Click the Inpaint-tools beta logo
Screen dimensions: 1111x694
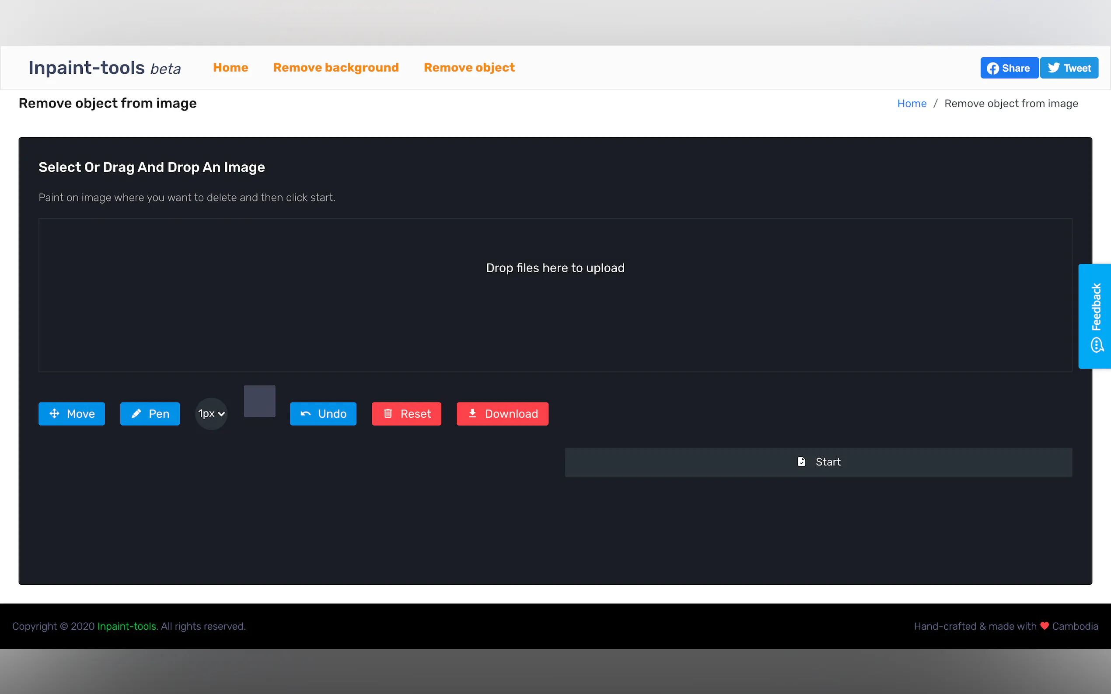tap(105, 68)
